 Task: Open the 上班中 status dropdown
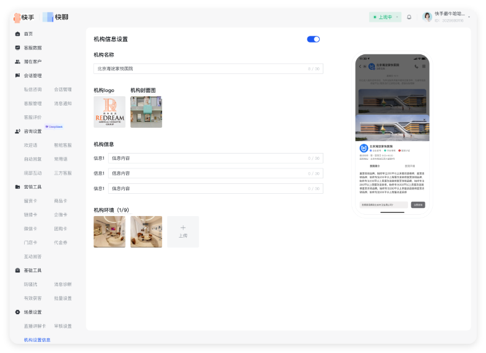pos(385,17)
